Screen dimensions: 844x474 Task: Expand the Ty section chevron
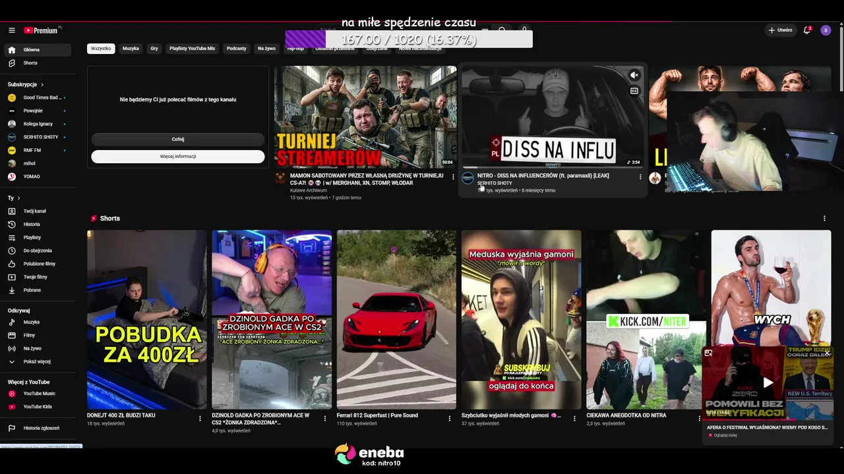point(18,198)
